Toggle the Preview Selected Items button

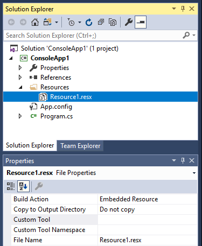pyautogui.click(x=141, y=22)
